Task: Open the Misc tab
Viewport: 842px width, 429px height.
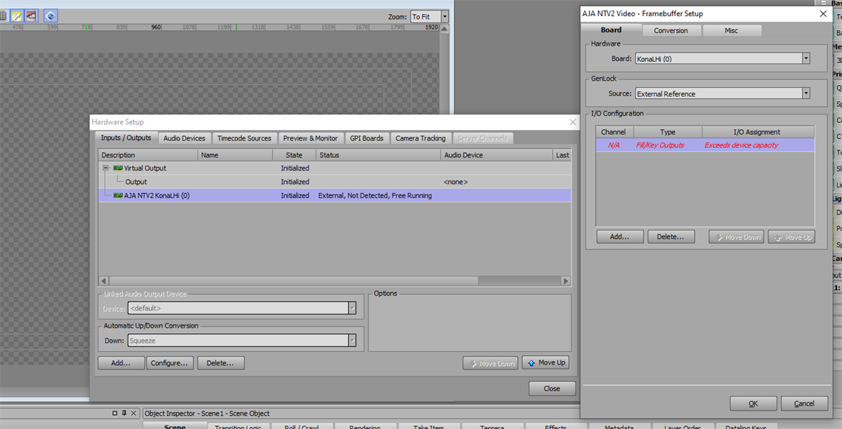Action: [x=732, y=30]
